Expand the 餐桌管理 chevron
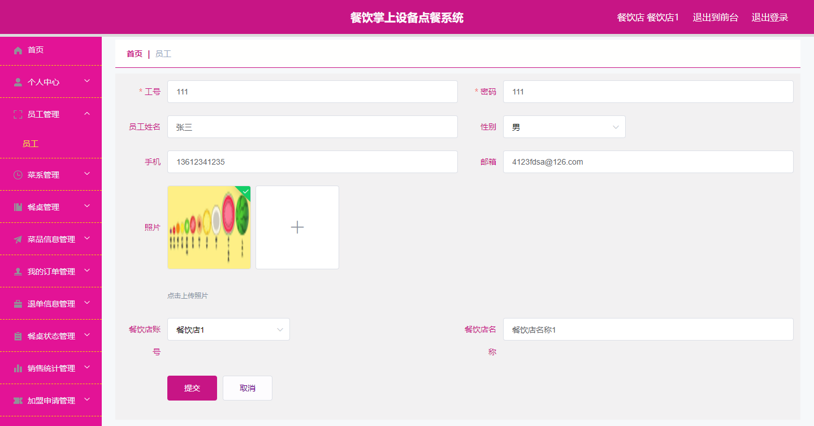This screenshot has height=426, width=814. (x=87, y=206)
